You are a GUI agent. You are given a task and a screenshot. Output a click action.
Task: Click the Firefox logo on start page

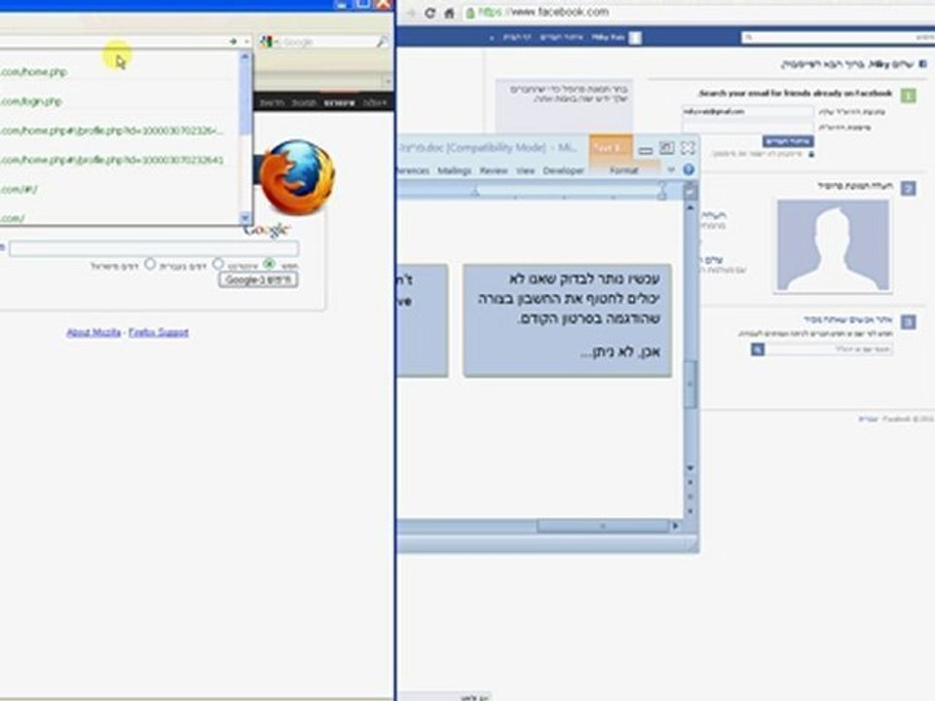click(296, 176)
